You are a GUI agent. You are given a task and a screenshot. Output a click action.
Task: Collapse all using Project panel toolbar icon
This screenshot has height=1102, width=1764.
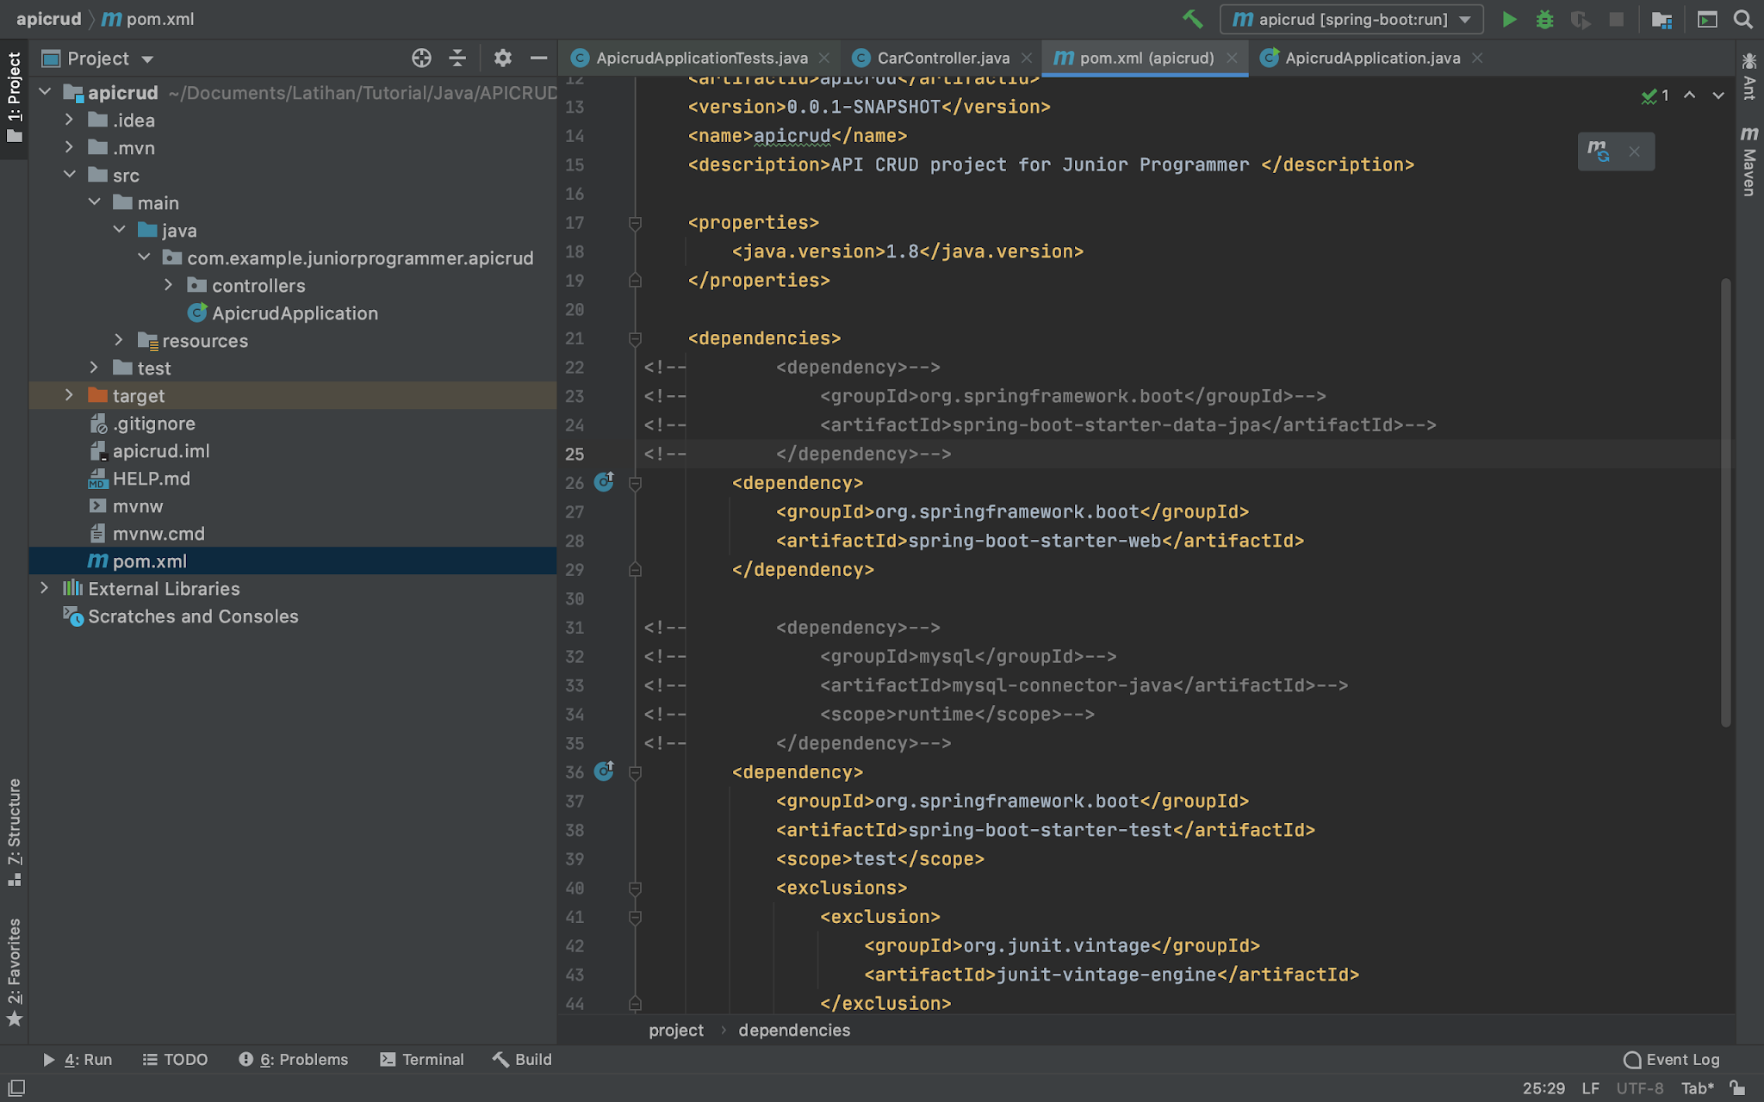(457, 58)
